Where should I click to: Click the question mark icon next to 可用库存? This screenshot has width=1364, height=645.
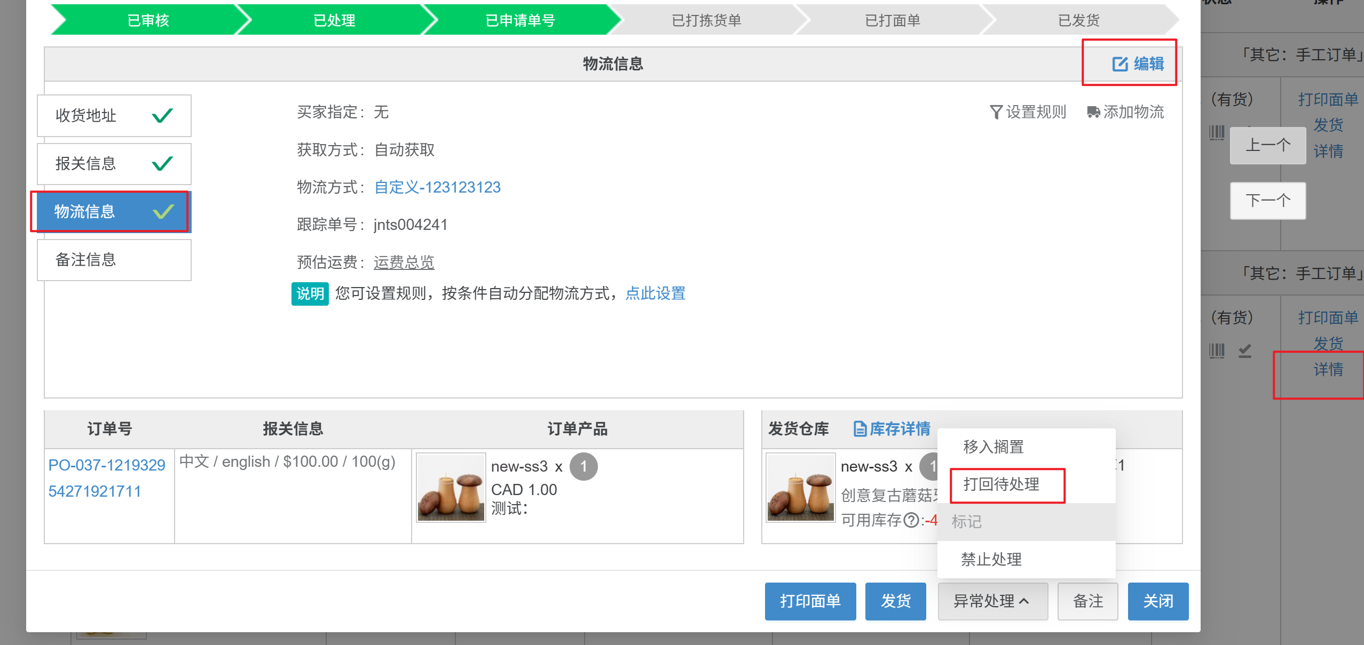point(911,520)
